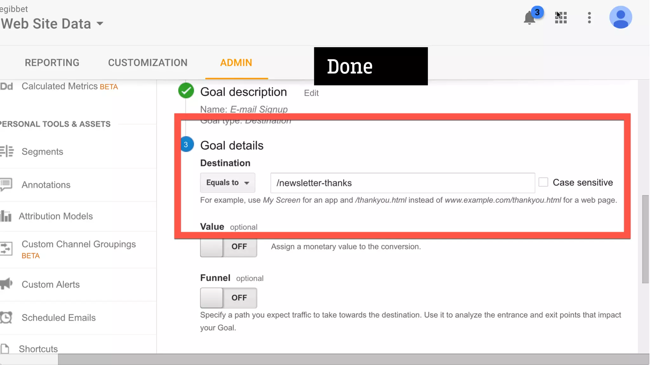Turn on the Funnel toggle
The image size is (650, 365).
tap(228, 298)
